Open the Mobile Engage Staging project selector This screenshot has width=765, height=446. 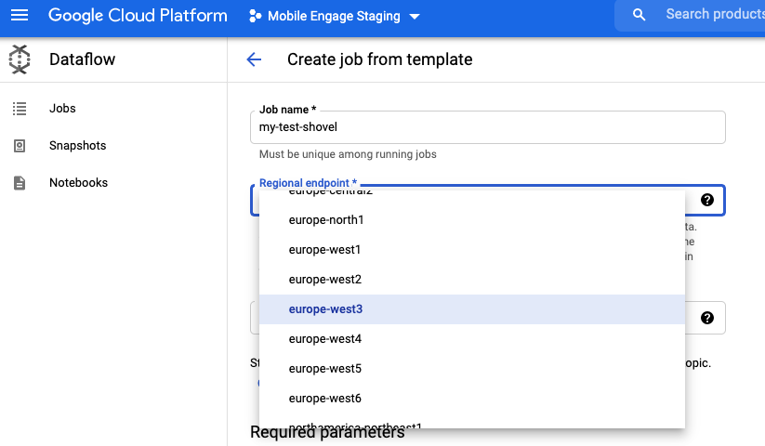click(335, 17)
